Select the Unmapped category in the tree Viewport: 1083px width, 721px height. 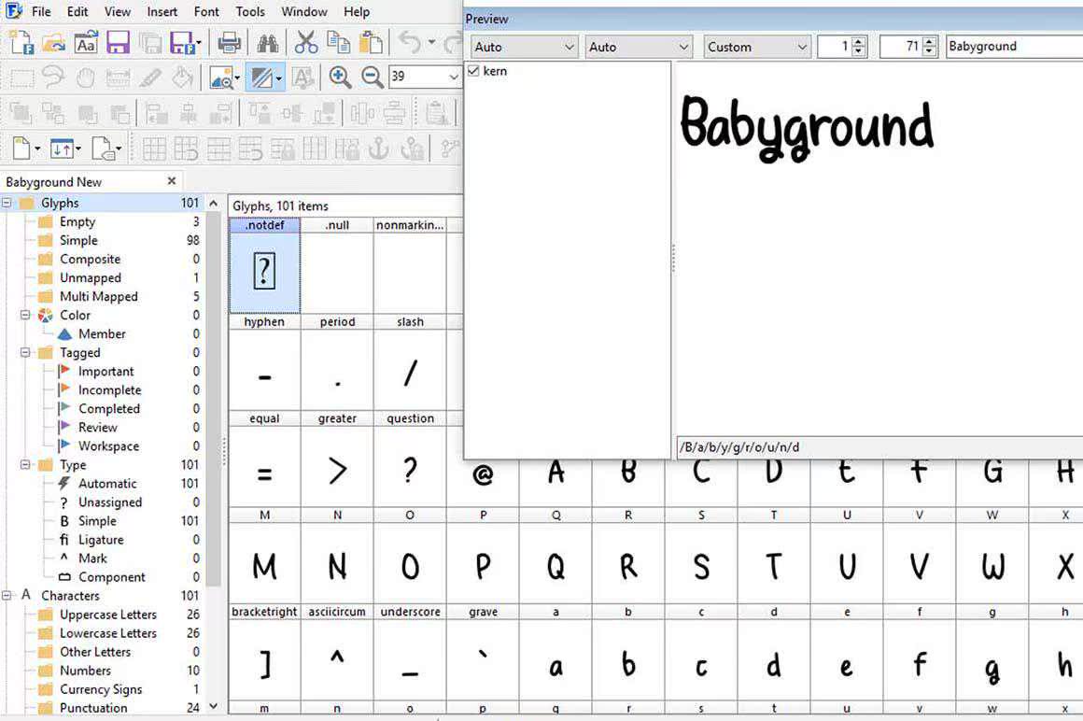[91, 277]
